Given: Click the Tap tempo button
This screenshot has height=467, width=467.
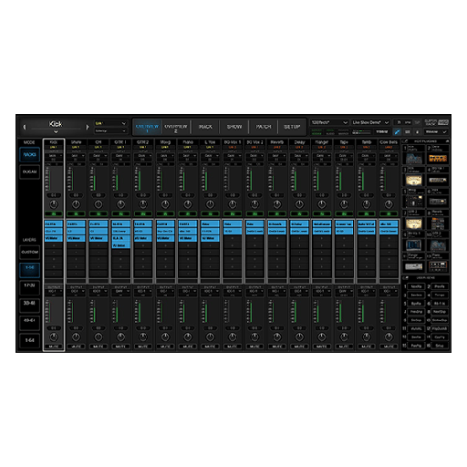Looking at the screenshot, I should pos(417,122).
